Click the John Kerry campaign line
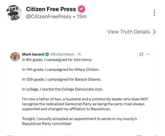The image size is (165, 136). (57, 60)
